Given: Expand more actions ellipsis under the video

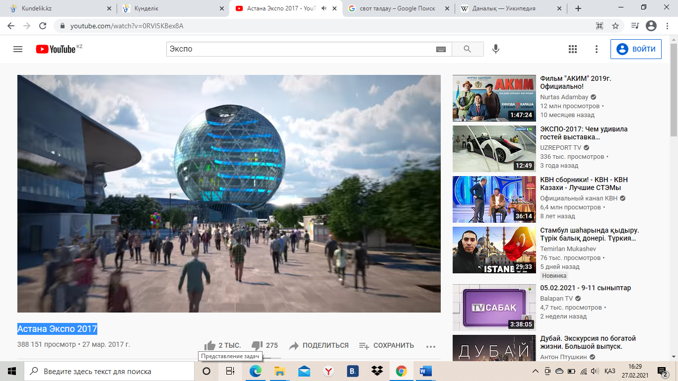Looking at the screenshot, I should [430, 346].
